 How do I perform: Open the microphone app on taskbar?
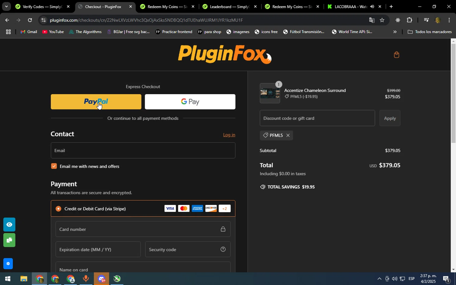pyautogui.click(x=86, y=279)
